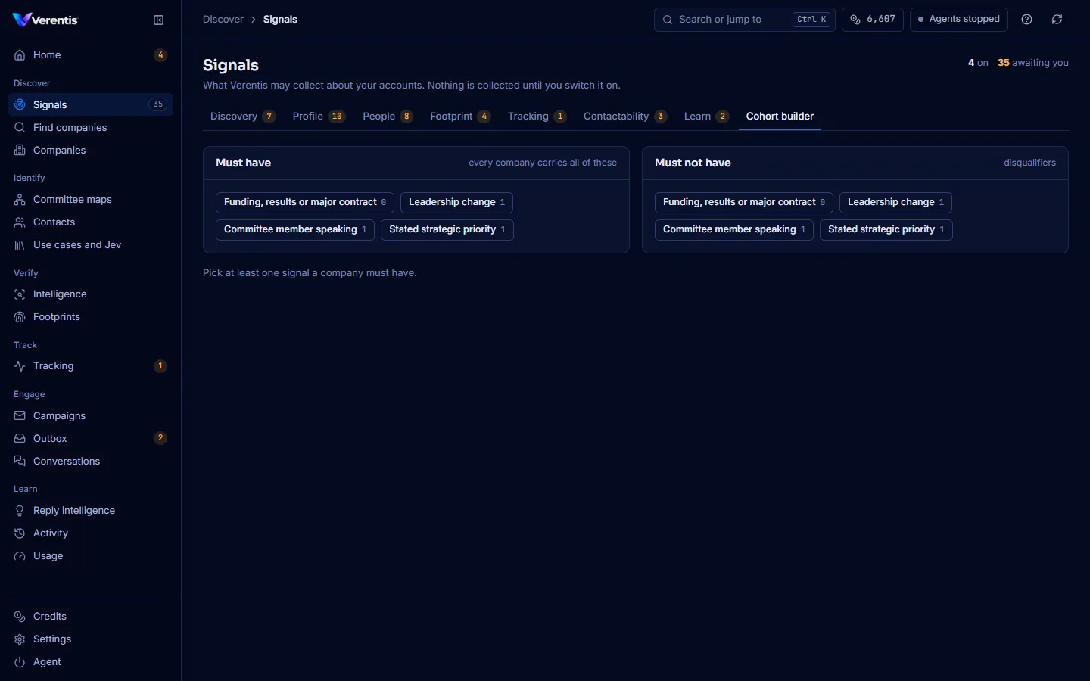Click the Find companies magnifier icon
Image resolution: width=1090 pixels, height=681 pixels.
(x=20, y=128)
